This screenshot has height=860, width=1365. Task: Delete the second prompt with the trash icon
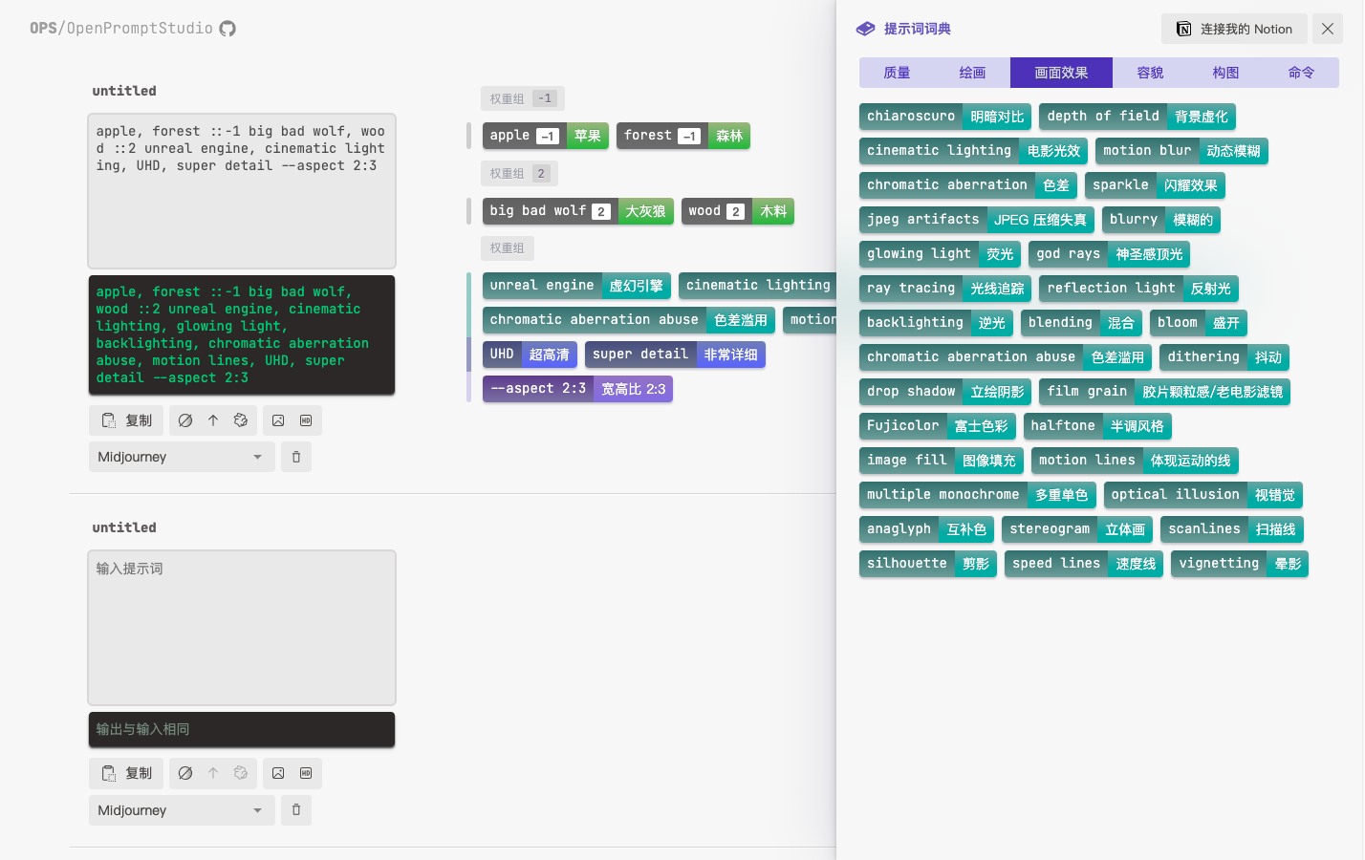(x=296, y=810)
